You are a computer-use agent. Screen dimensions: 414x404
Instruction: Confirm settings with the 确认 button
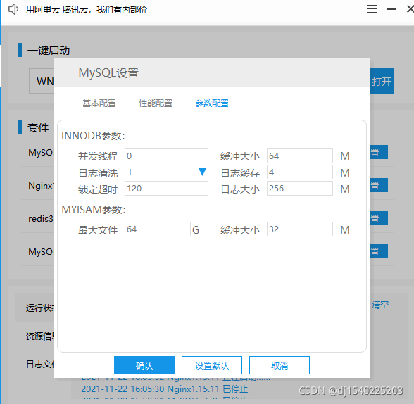(x=144, y=365)
